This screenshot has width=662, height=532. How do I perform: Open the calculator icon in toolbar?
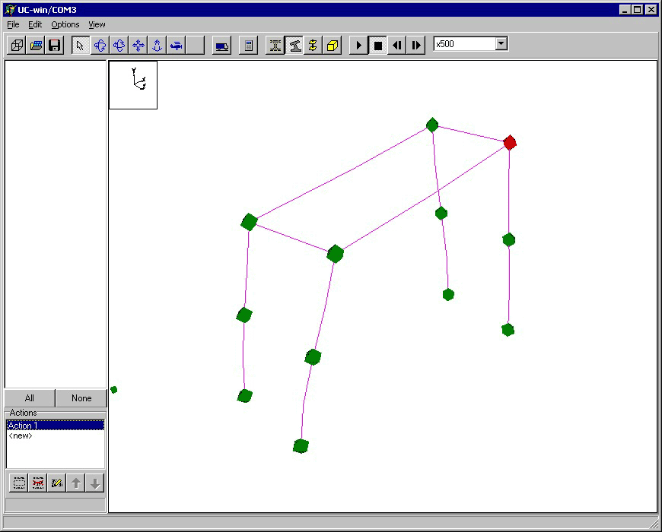[247, 46]
